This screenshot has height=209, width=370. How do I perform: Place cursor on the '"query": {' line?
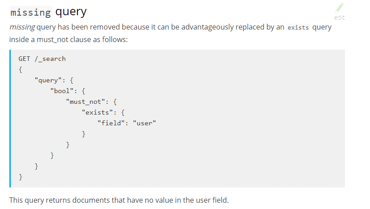[x=54, y=80]
